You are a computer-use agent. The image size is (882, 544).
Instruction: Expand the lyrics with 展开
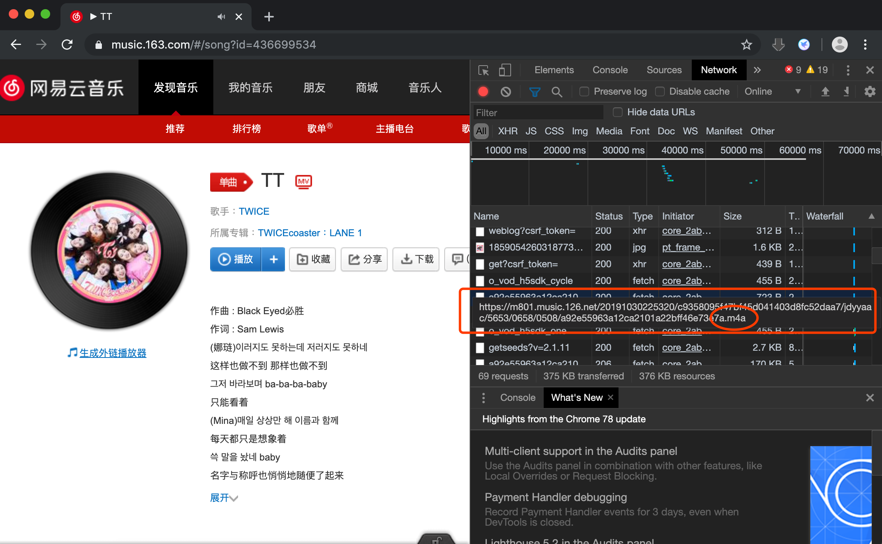tap(224, 498)
